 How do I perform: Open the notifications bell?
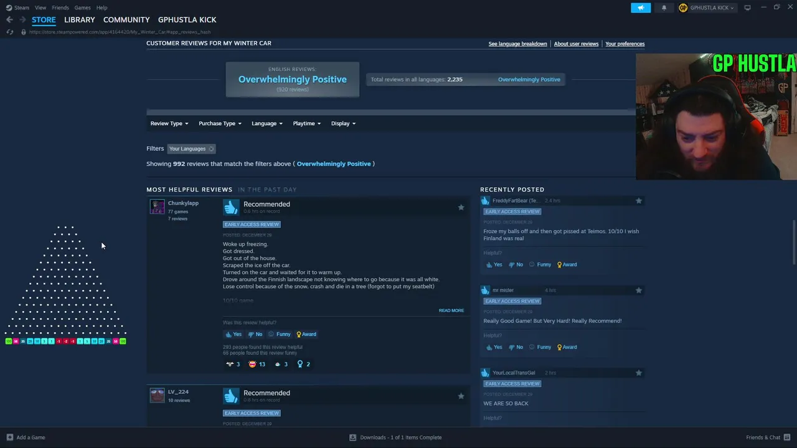(664, 7)
